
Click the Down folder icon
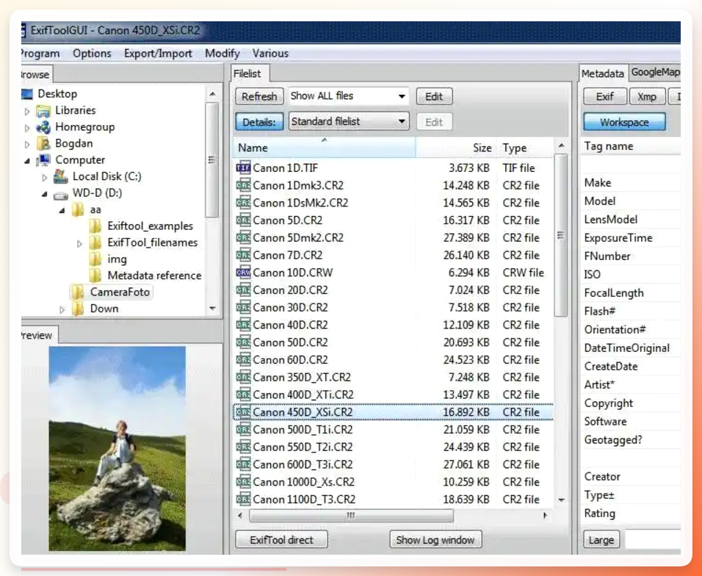click(77, 309)
